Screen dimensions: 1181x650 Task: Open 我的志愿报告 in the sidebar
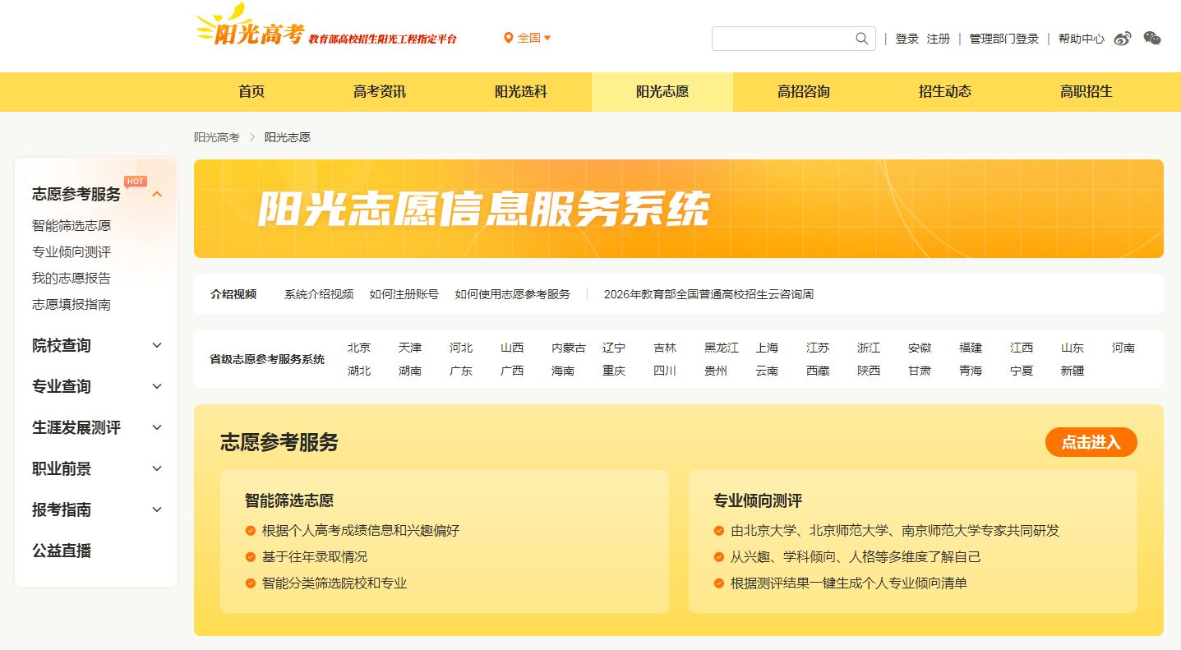click(x=72, y=278)
